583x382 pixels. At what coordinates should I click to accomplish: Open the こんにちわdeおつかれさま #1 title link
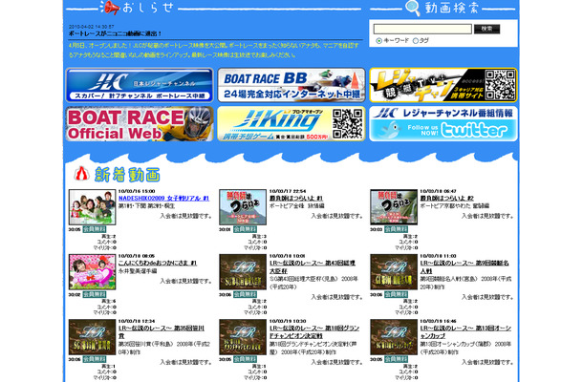pyautogui.click(x=158, y=263)
